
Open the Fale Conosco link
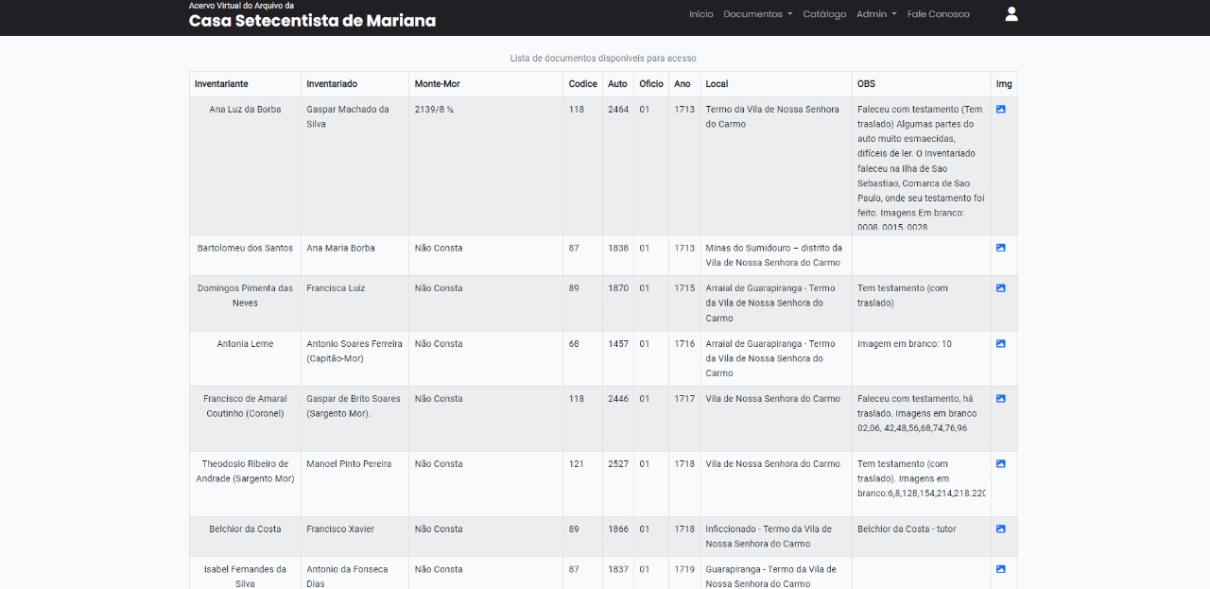point(938,14)
